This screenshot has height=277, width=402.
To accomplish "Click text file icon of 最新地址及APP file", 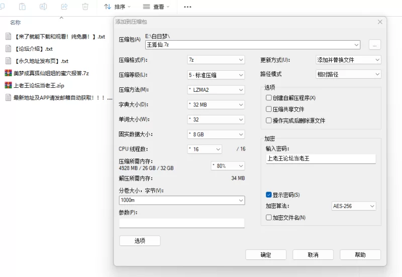I will tap(8, 97).
